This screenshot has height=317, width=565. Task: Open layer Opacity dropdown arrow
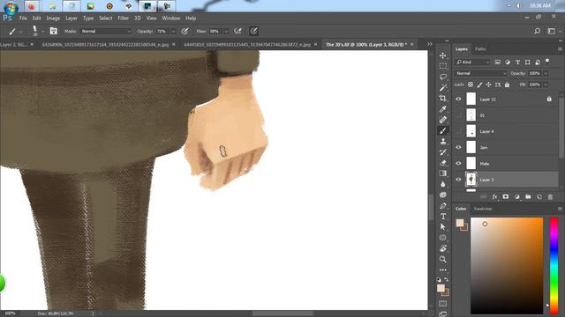pyautogui.click(x=546, y=73)
